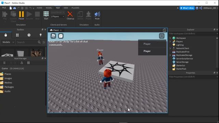Pause the running simulation
219x123 pixels.
click(x=21, y=15)
